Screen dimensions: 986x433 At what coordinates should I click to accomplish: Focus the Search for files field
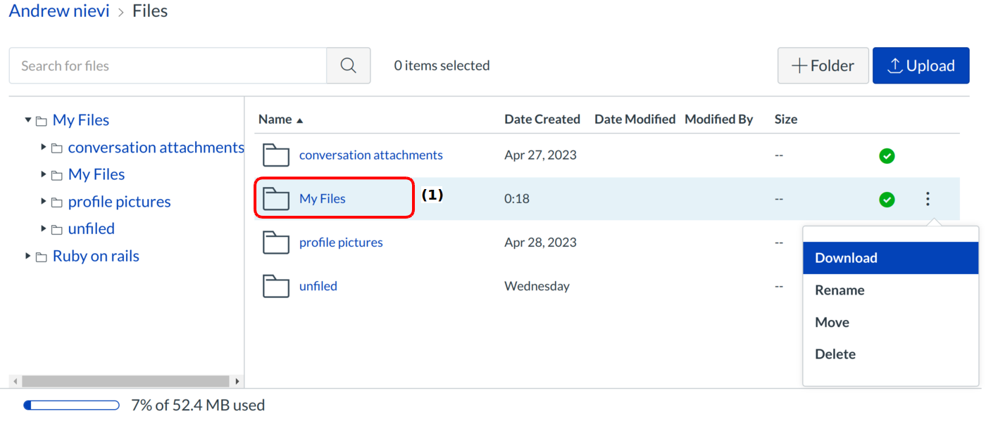tap(168, 66)
